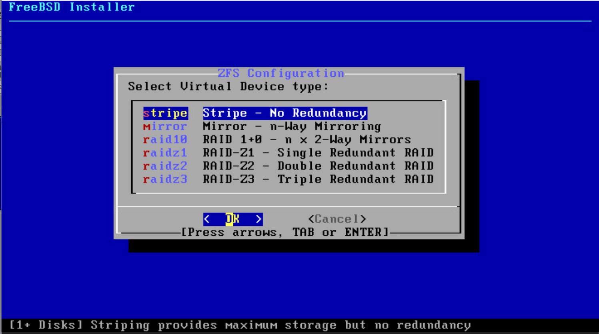Pick "Mirror - n-Way Mirroring" description text
The height and width of the screenshot is (334, 599).
click(x=292, y=126)
